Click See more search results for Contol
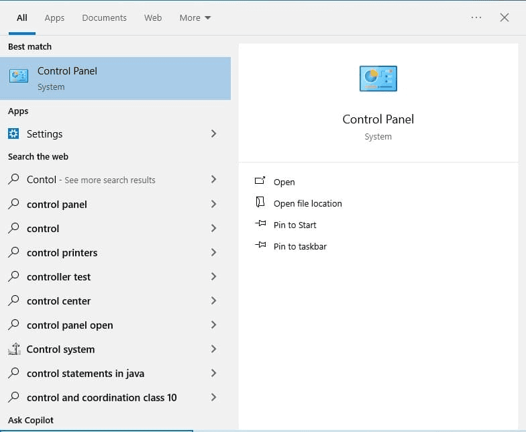 click(110, 180)
